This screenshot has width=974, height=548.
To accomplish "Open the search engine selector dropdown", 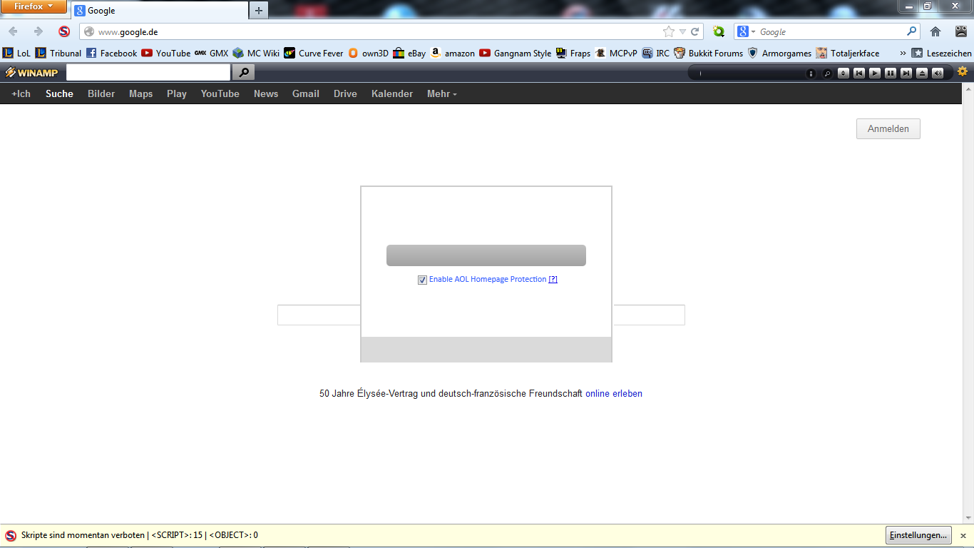I will 746,31.
